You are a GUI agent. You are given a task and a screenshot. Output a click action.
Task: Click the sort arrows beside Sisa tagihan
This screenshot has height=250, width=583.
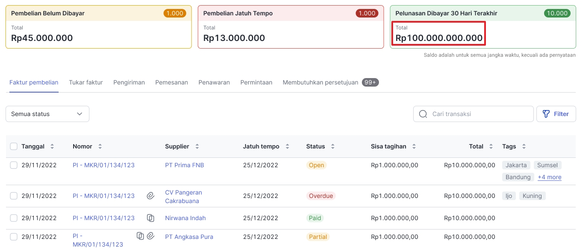[x=414, y=146]
